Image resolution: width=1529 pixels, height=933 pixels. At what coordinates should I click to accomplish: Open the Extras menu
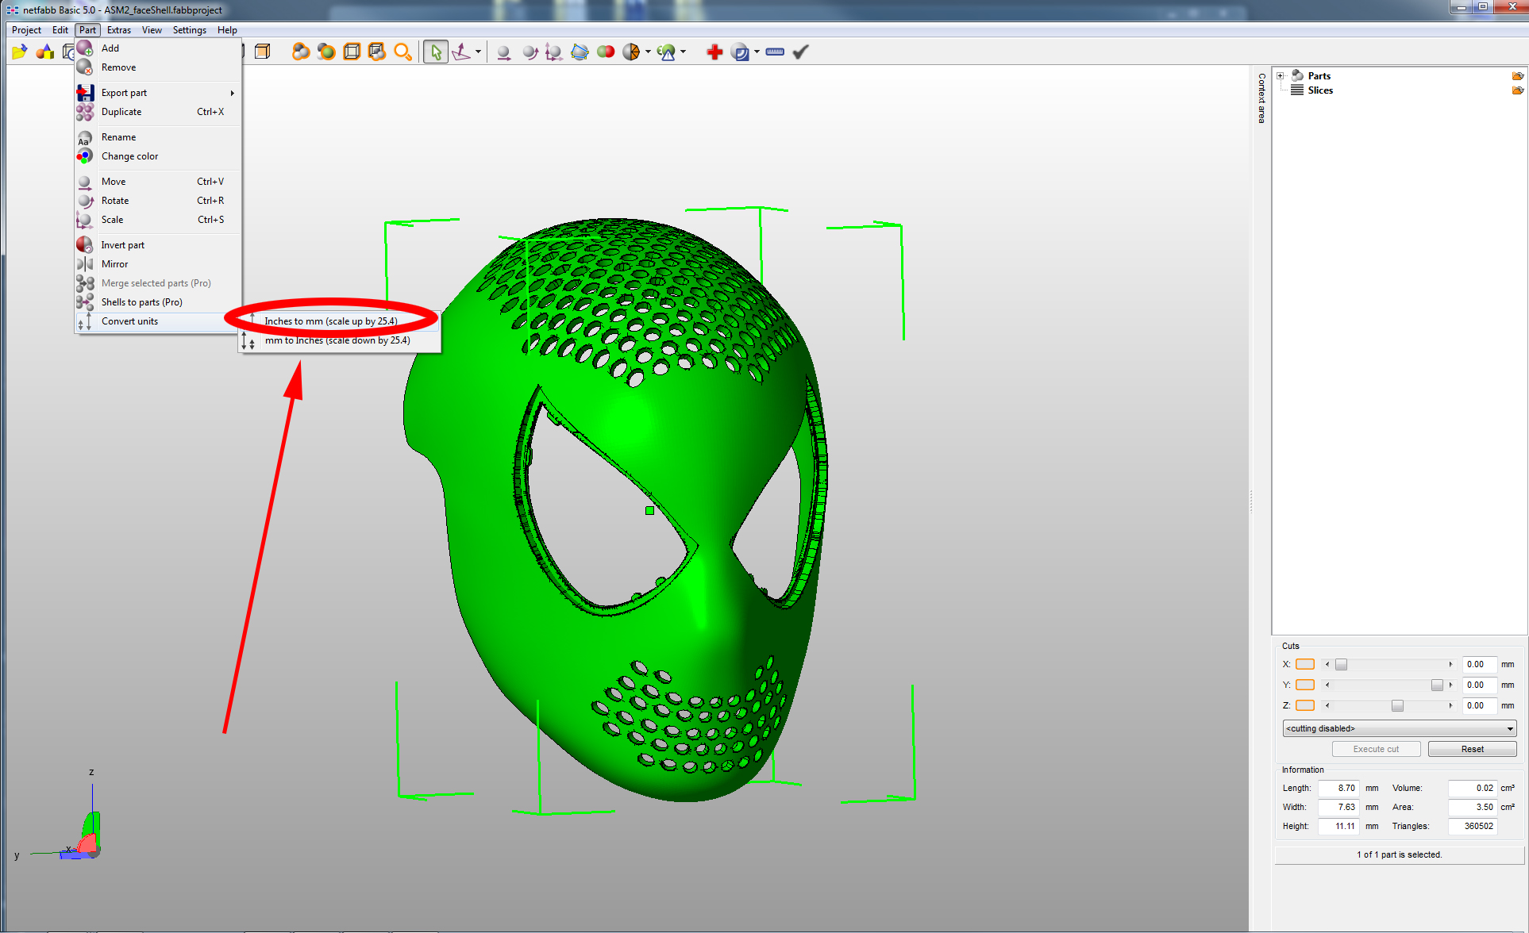click(x=119, y=30)
